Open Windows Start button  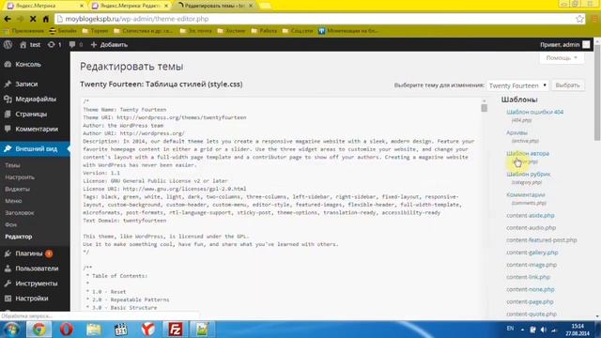coord(12,330)
